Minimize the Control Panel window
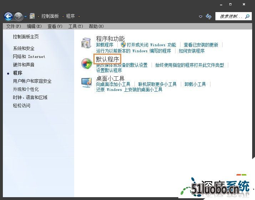Image resolution: width=255 pixels, height=200 pixels. point(221,5)
